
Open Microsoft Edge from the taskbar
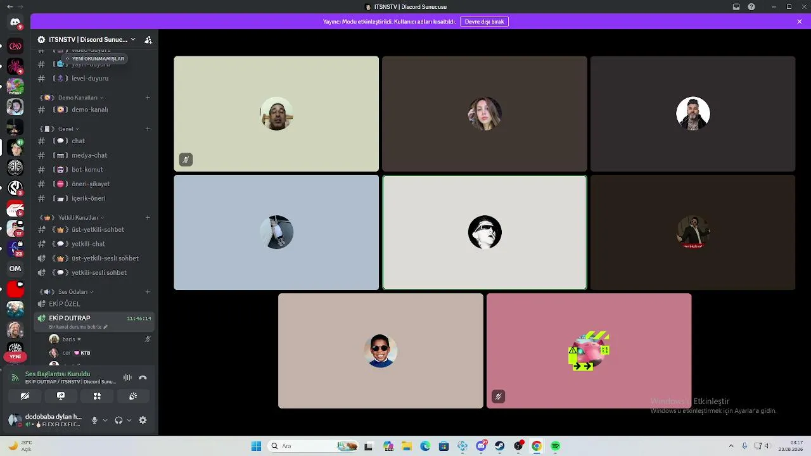425,446
